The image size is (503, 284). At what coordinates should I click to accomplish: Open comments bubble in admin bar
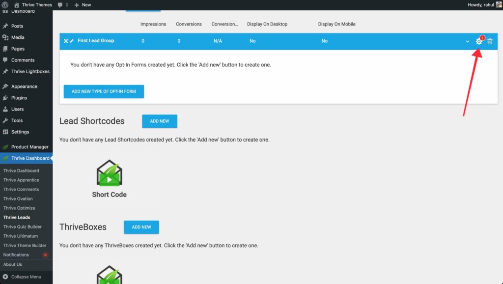pos(62,4)
